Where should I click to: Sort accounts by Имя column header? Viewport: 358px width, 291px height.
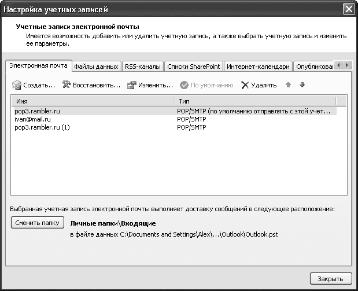pyautogui.click(x=93, y=101)
